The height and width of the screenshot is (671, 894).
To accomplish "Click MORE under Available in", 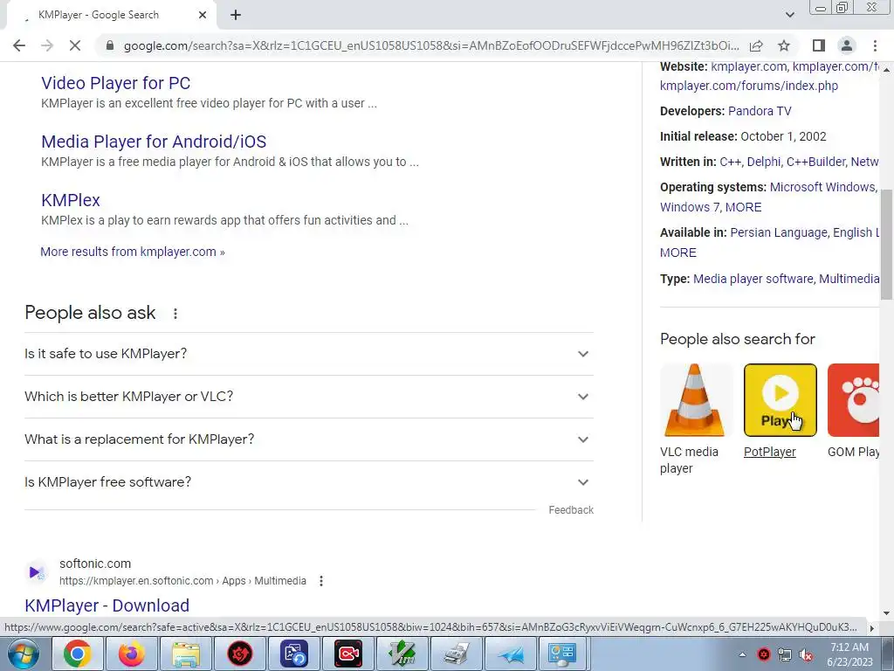I will tap(677, 252).
